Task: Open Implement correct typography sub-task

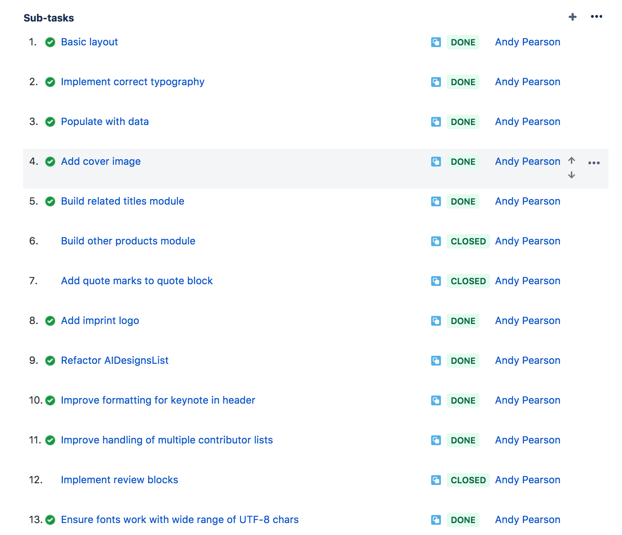Action: [132, 82]
